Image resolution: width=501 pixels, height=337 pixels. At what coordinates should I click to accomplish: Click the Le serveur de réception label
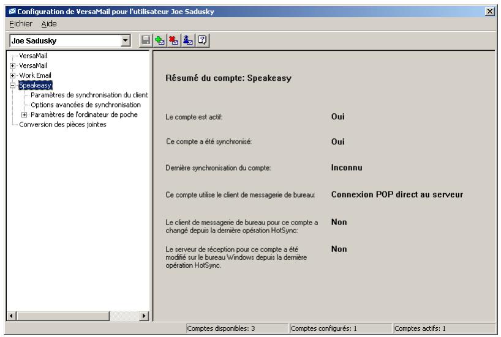pos(236,257)
